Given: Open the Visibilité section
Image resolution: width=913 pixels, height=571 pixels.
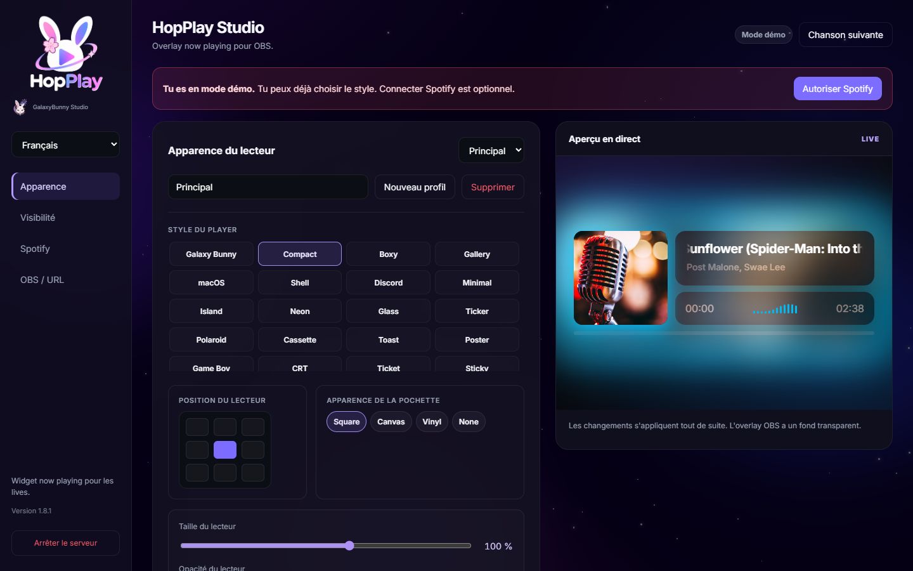Looking at the screenshot, I should point(66,218).
